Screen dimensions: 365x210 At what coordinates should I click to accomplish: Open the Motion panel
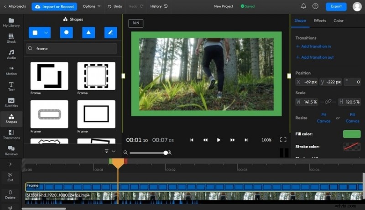pos(11,71)
